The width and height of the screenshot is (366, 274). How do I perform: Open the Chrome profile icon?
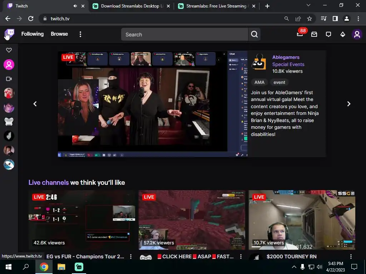pyautogui.click(x=347, y=19)
